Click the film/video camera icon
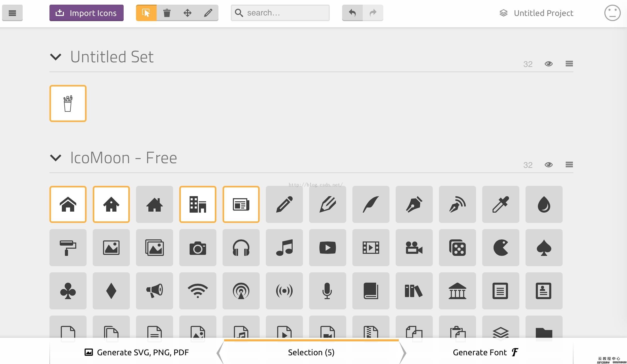Image resolution: width=627 pixels, height=364 pixels. 414,247
